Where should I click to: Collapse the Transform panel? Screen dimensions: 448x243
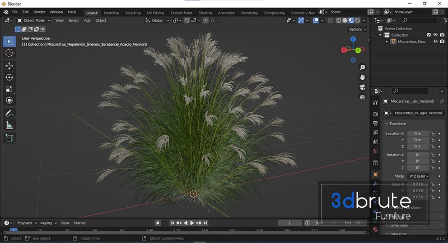click(x=395, y=124)
